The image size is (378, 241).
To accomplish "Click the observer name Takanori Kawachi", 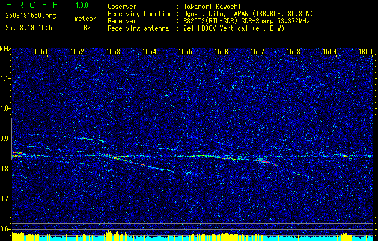I will pyautogui.click(x=212, y=7).
